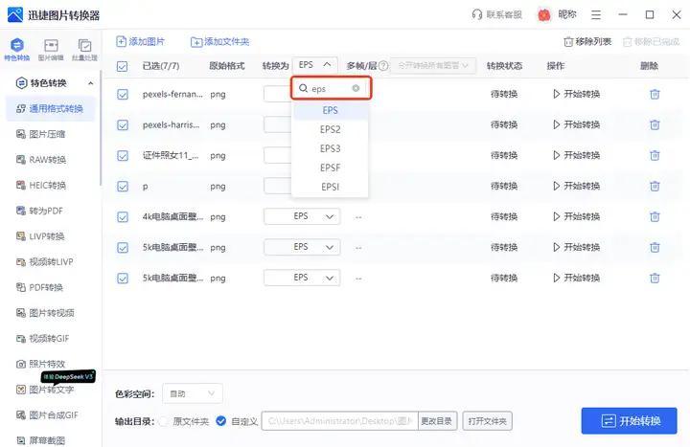Screen dimensions: 690x447
Task: Delete the pexels-fernan row with trash icon
Action: click(655, 94)
